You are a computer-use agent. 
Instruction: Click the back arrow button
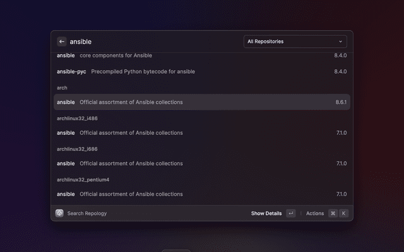pyautogui.click(x=62, y=42)
